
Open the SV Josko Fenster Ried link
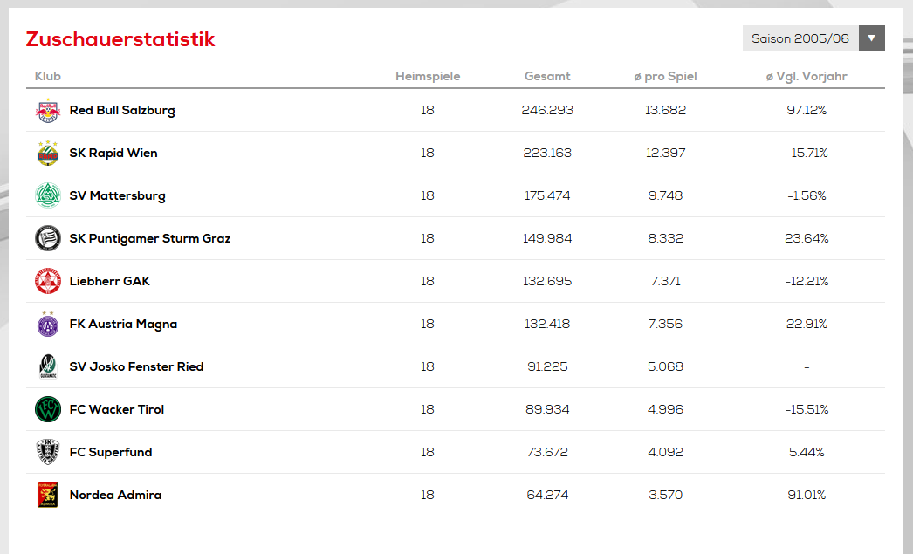click(x=137, y=366)
